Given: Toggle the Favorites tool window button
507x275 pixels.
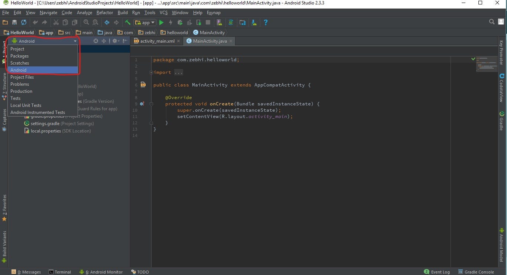Looking at the screenshot, I should click(x=4, y=208).
